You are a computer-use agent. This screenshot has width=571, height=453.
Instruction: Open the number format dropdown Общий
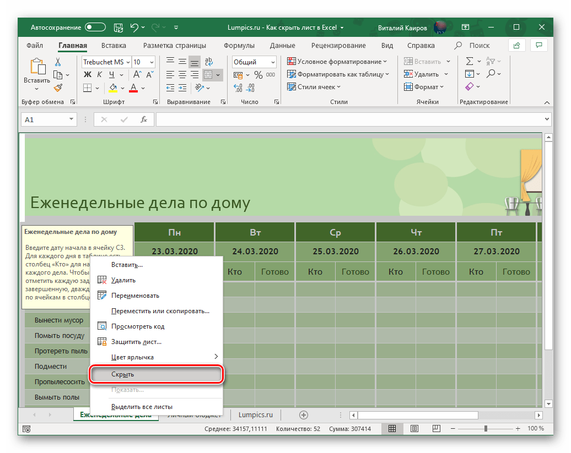[x=254, y=62]
